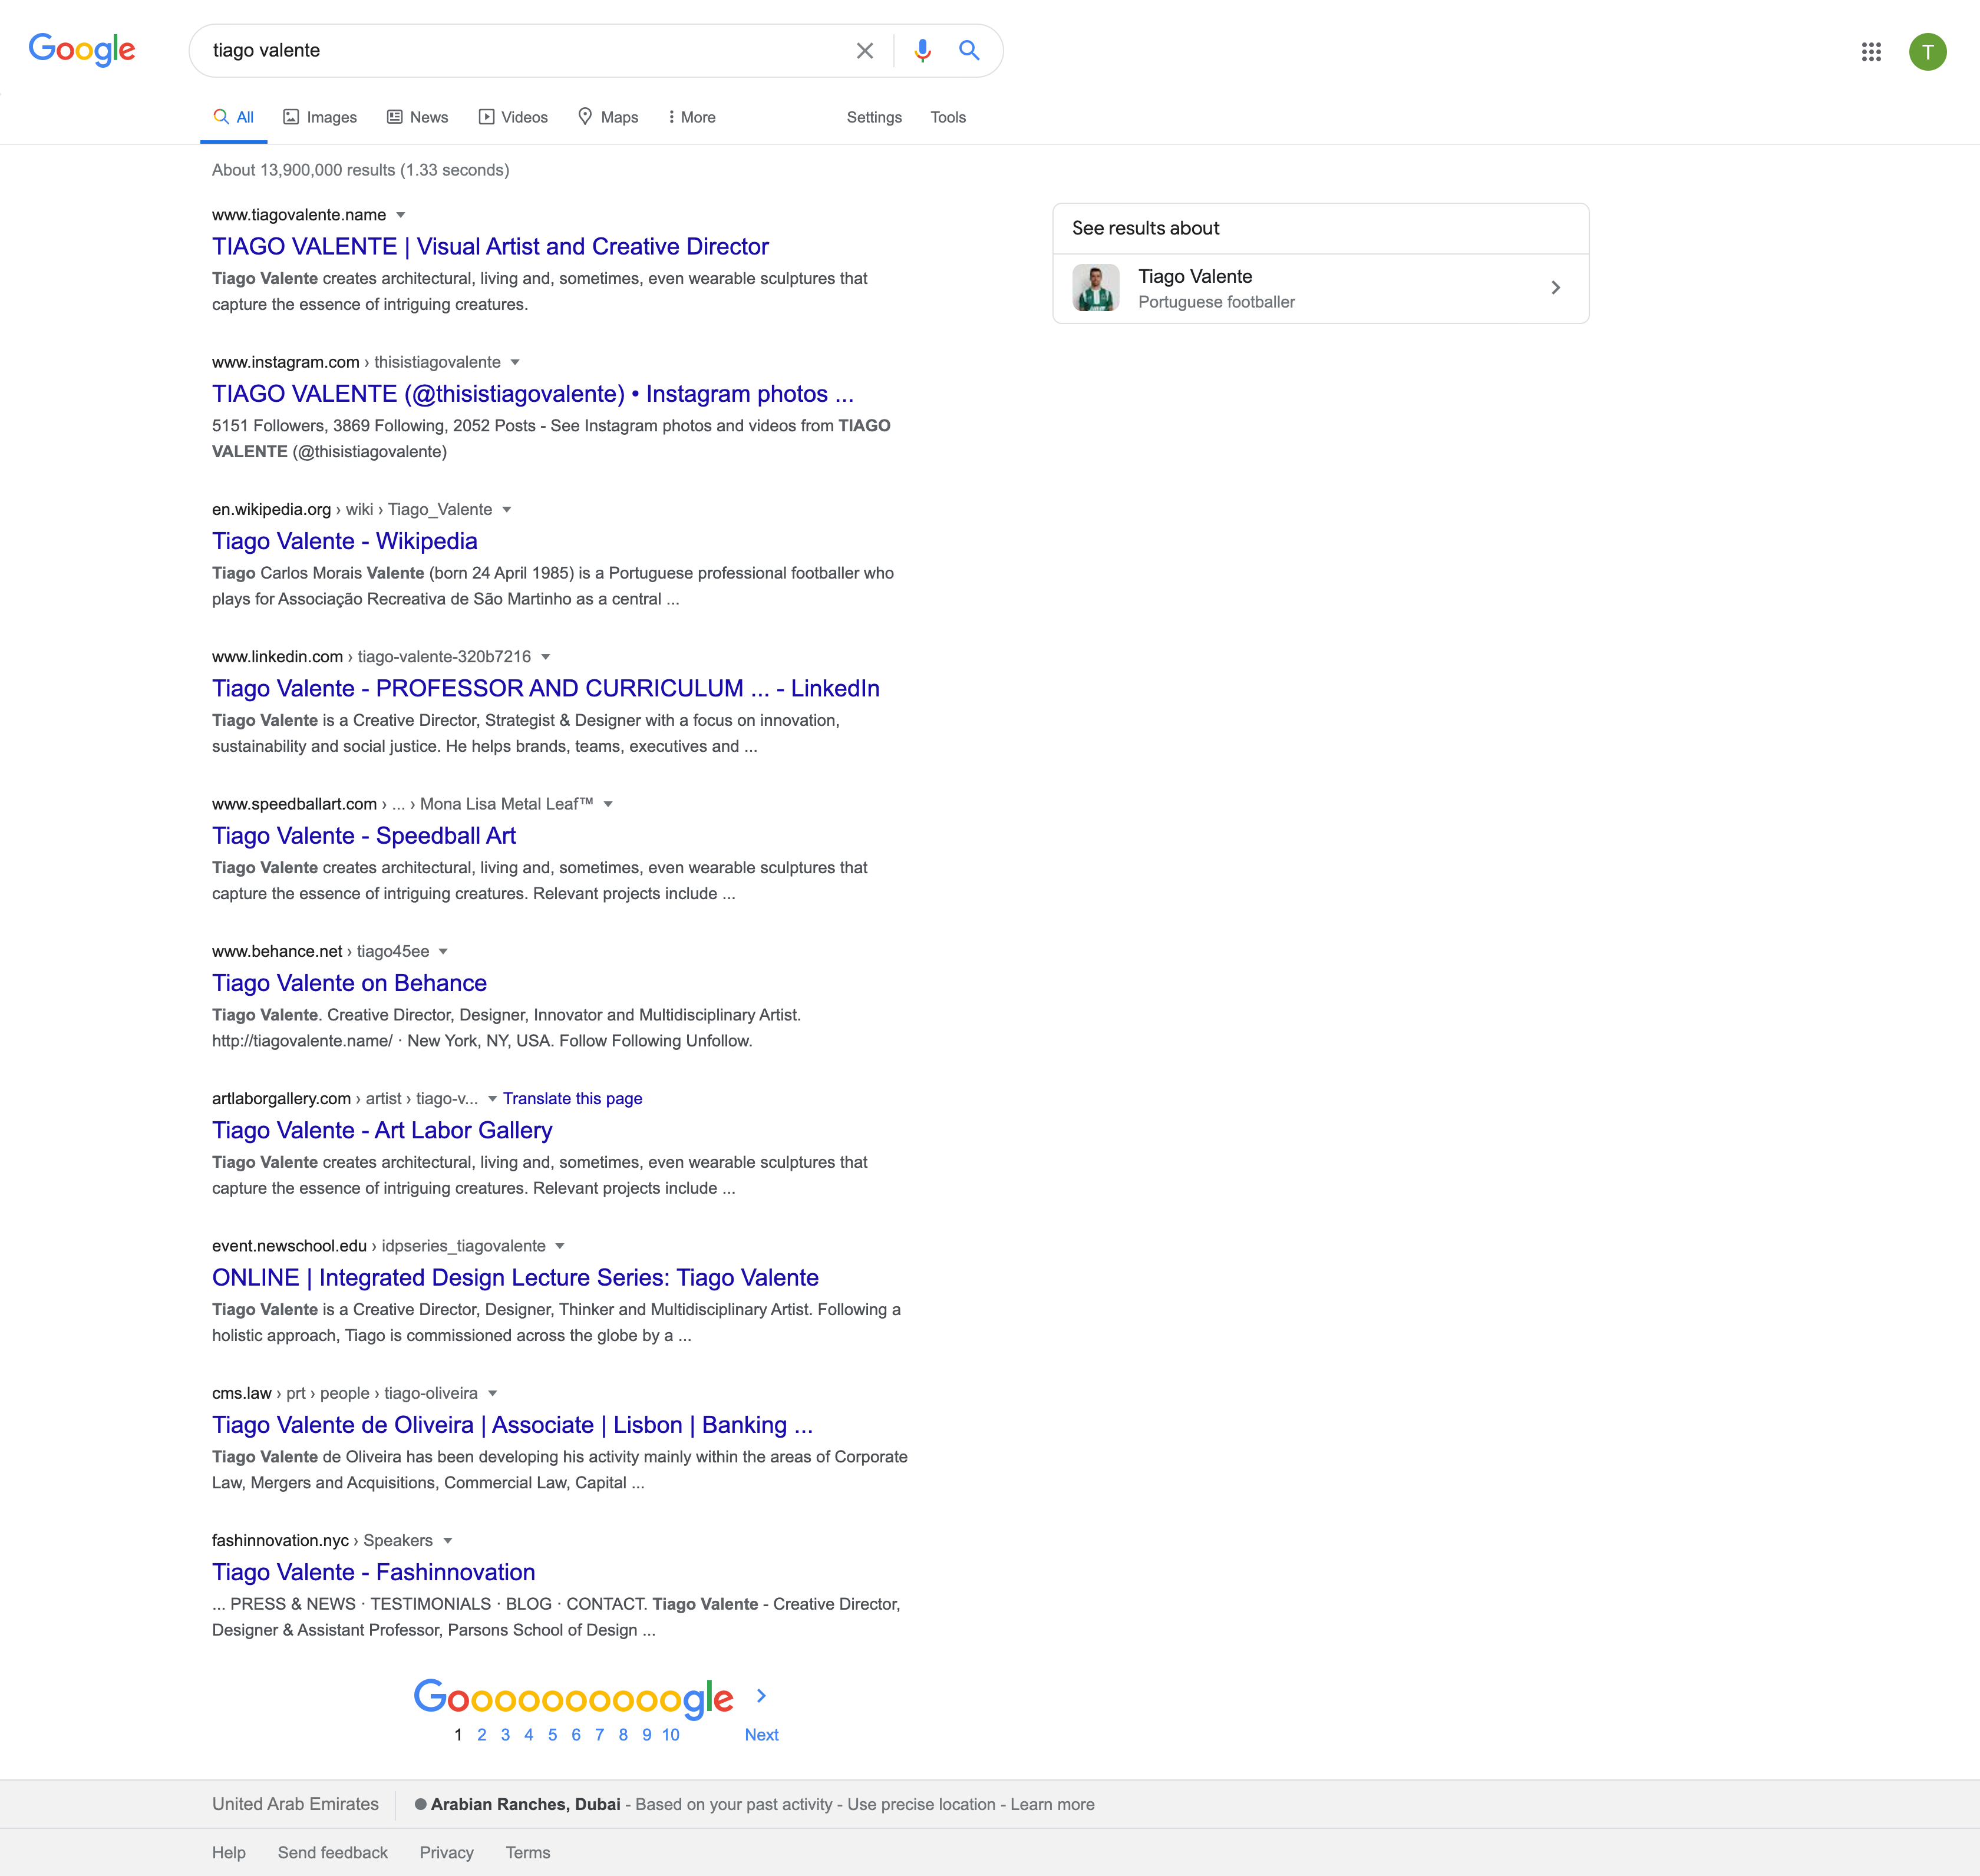Click Translate this page link
1980x1876 pixels.
coord(572,1098)
